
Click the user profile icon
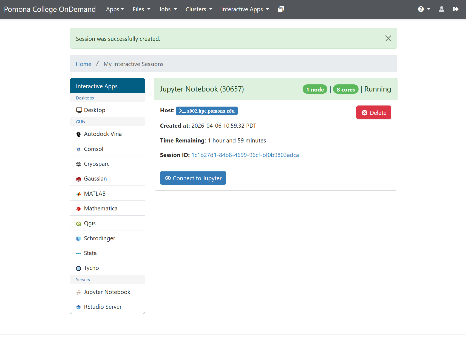click(x=441, y=9)
